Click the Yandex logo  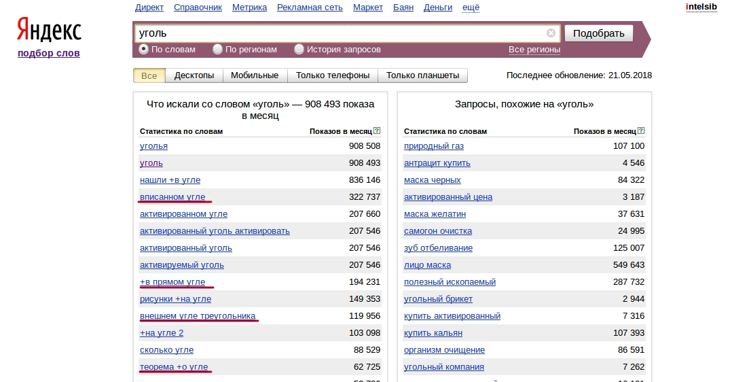point(49,31)
